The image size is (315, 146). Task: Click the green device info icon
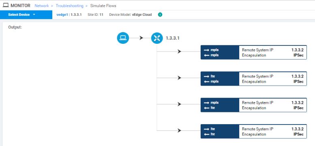[x=160, y=15]
